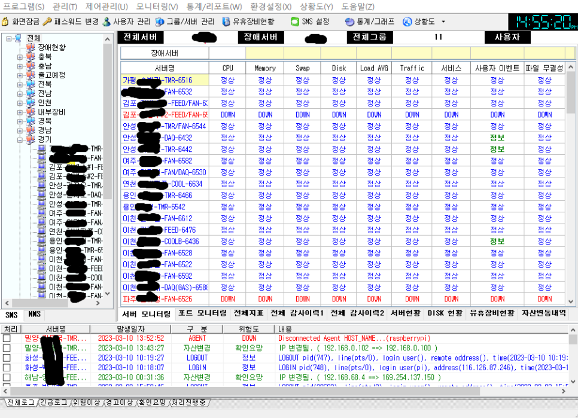Open the 프로그램(S) menu
This screenshot has width=578, height=418.
coord(23,7)
